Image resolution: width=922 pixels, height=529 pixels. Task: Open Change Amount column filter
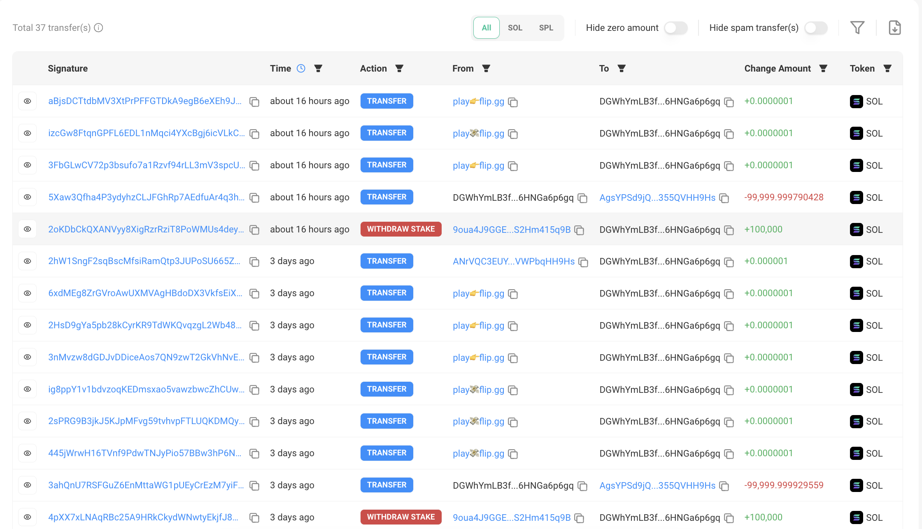pos(823,68)
